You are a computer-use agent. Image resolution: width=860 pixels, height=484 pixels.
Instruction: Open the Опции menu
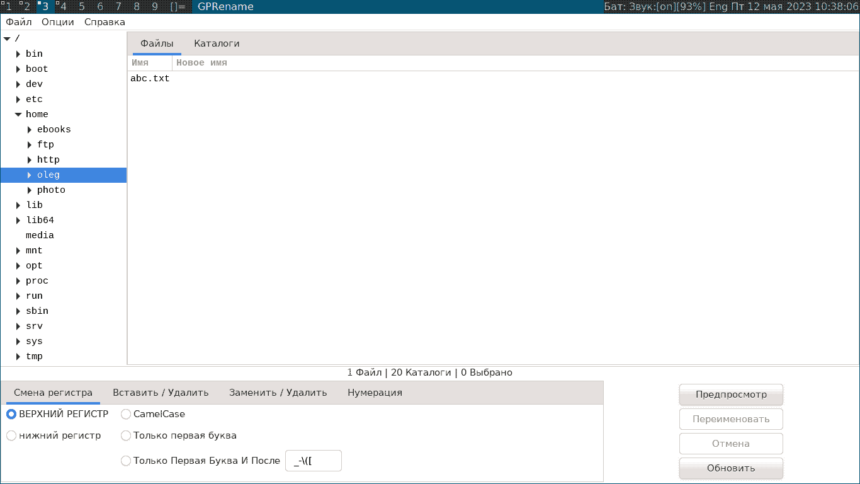pyautogui.click(x=58, y=22)
